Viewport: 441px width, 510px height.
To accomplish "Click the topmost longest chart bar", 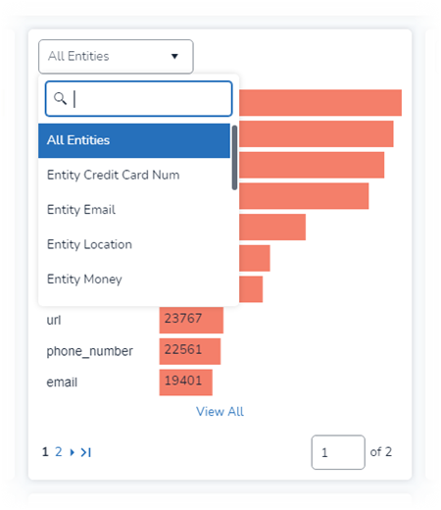I will (320, 103).
